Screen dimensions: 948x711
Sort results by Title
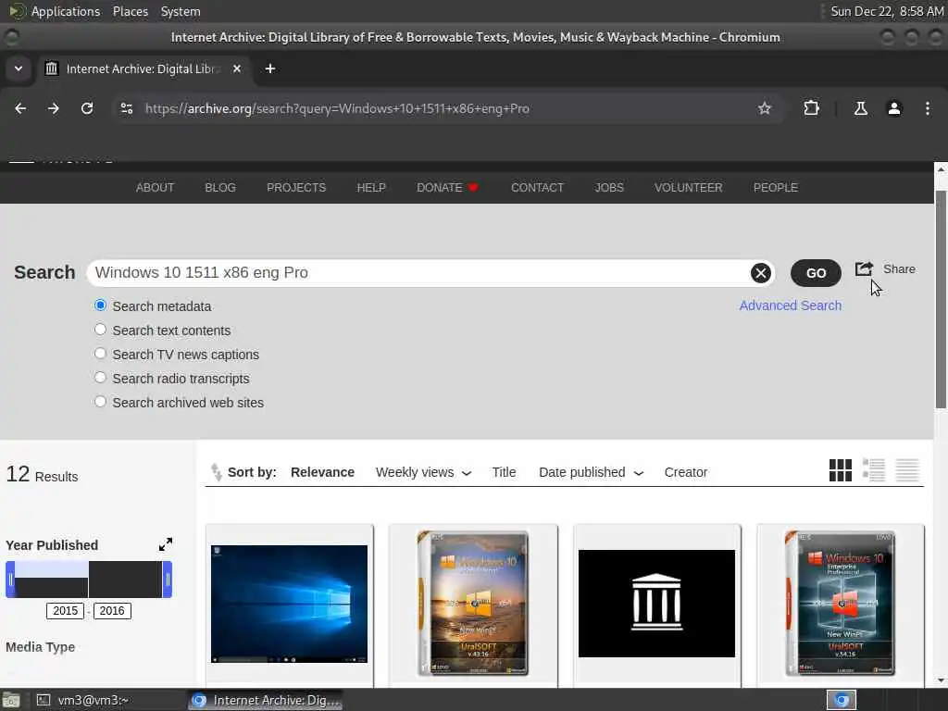pos(504,472)
